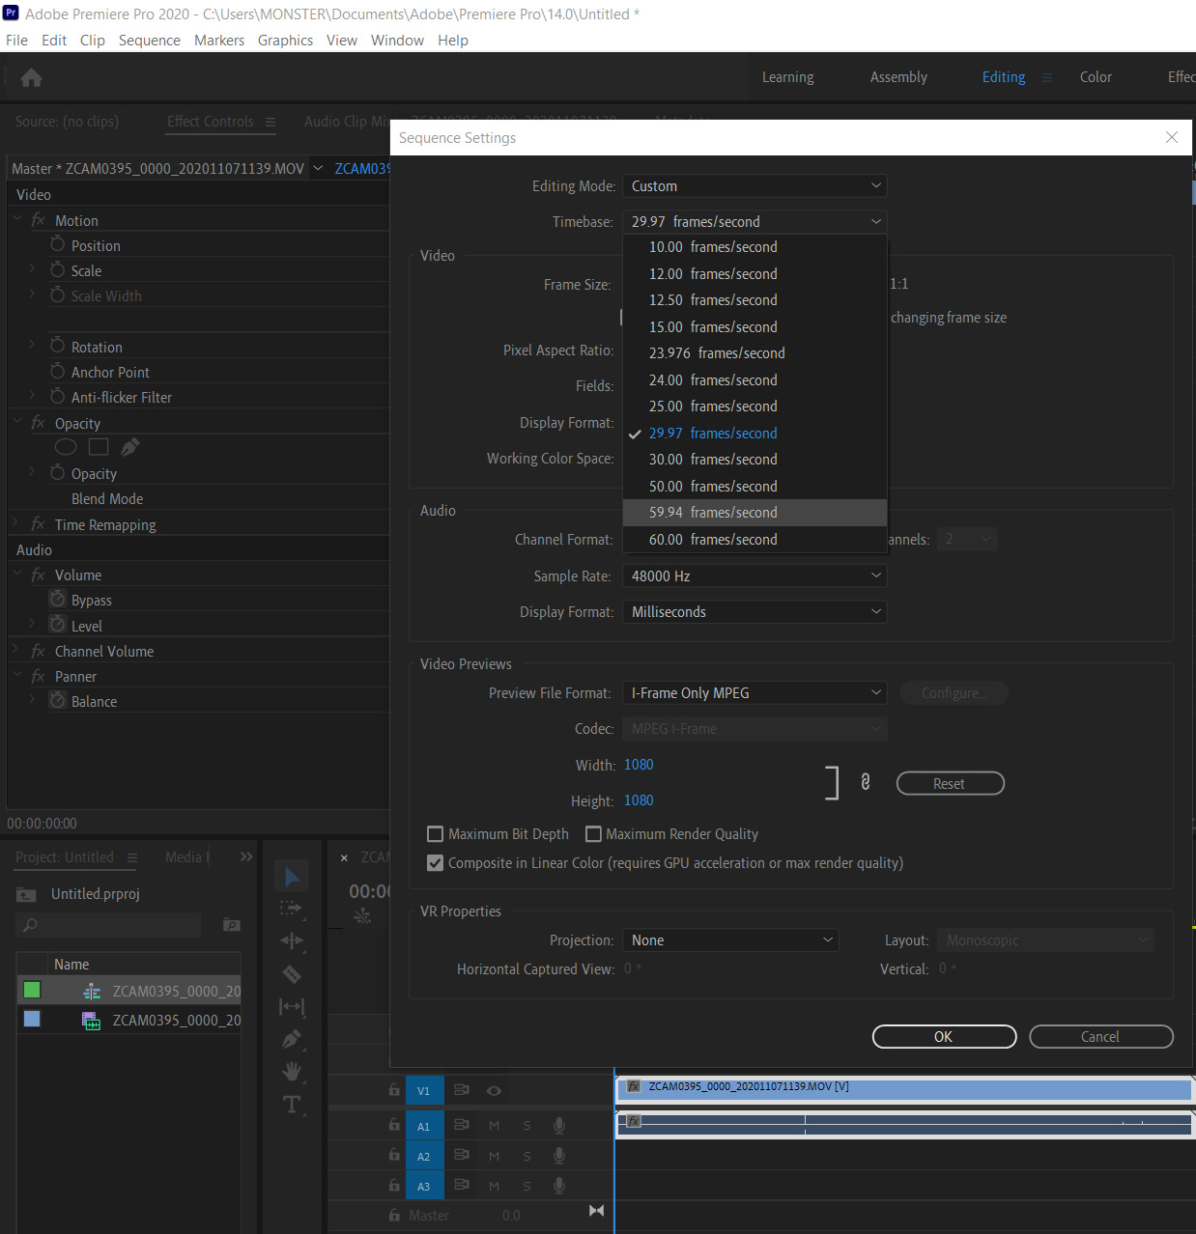Collapse the Timebase dropdown
Image resolution: width=1196 pixels, height=1234 pixels.
[x=755, y=221]
